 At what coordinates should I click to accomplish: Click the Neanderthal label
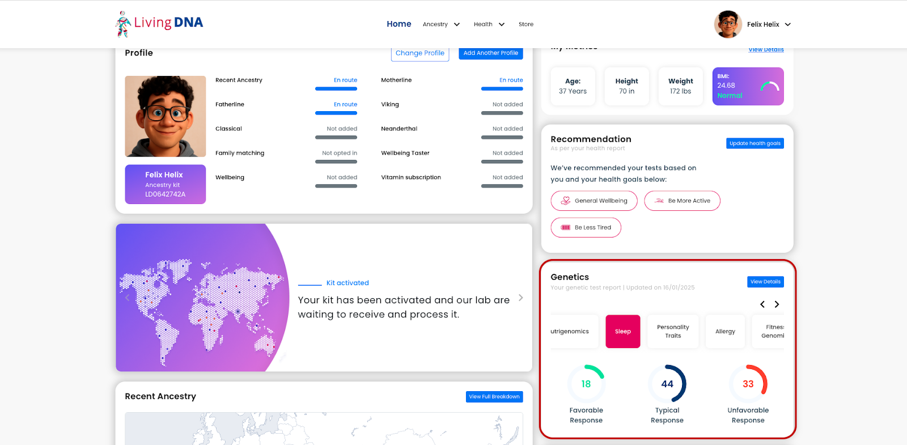click(399, 129)
